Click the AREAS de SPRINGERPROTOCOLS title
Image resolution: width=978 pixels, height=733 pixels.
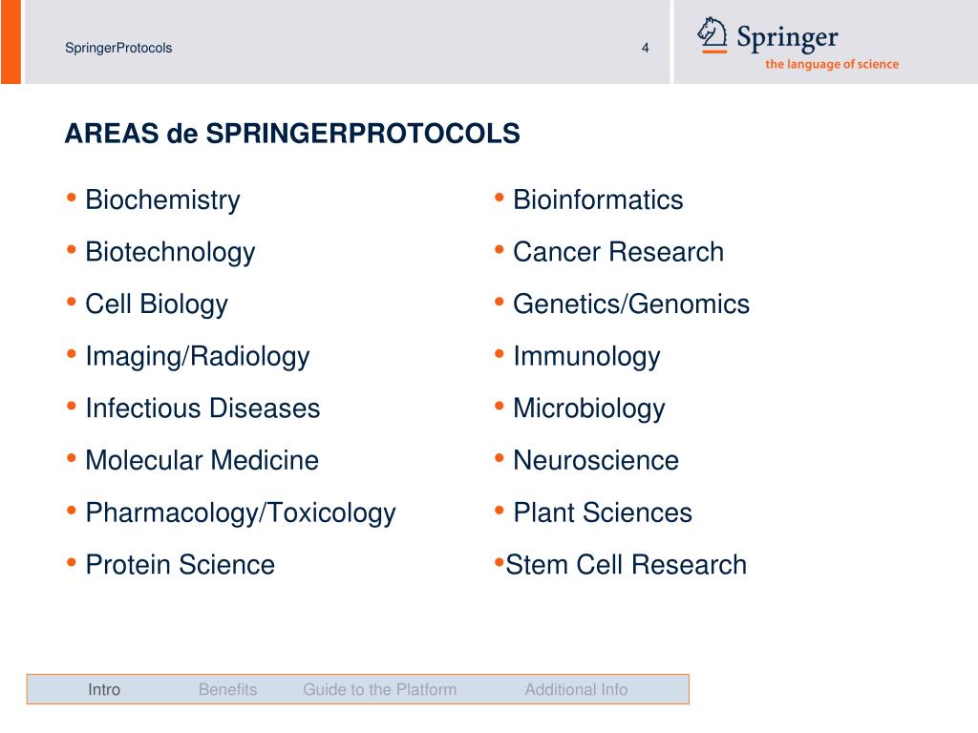point(292,134)
